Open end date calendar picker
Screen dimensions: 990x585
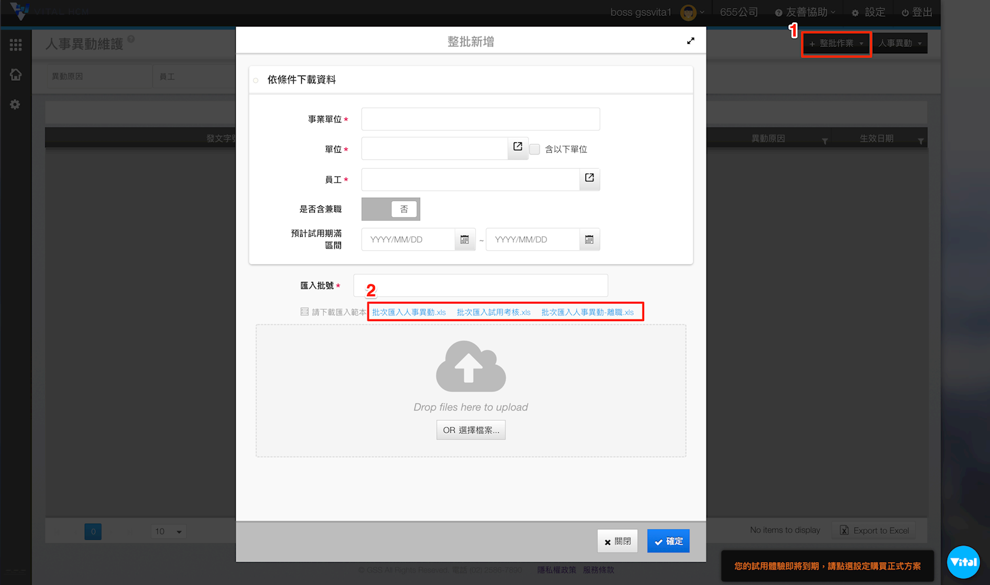pyautogui.click(x=589, y=240)
